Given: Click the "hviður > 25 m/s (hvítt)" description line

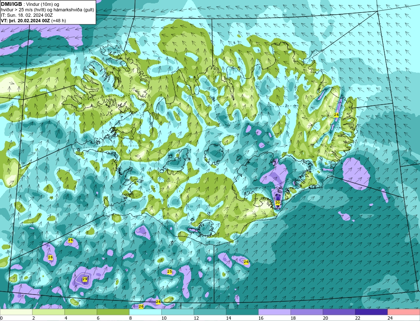Looking at the screenshot, I should click(x=48, y=10).
